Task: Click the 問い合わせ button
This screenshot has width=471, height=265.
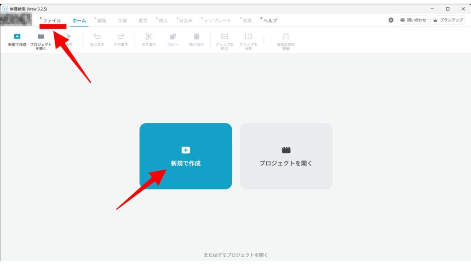Action: (413, 20)
